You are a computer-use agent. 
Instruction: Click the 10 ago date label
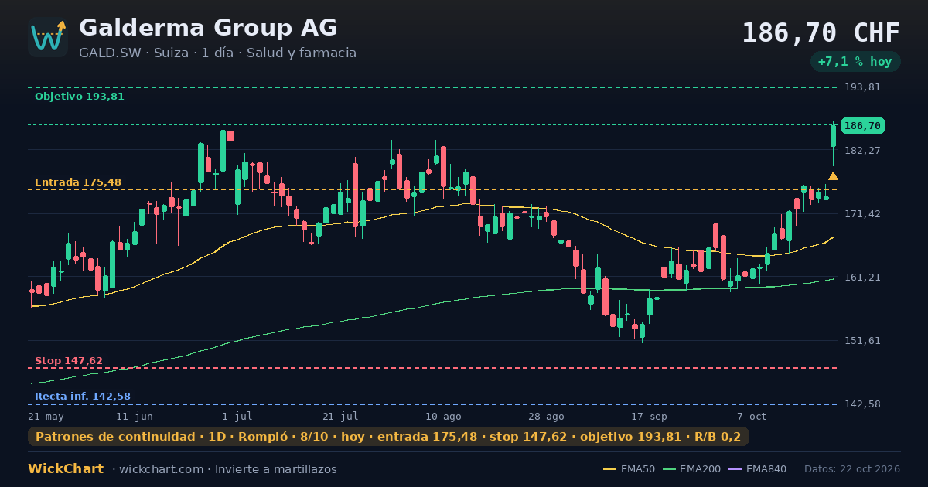pyautogui.click(x=443, y=416)
